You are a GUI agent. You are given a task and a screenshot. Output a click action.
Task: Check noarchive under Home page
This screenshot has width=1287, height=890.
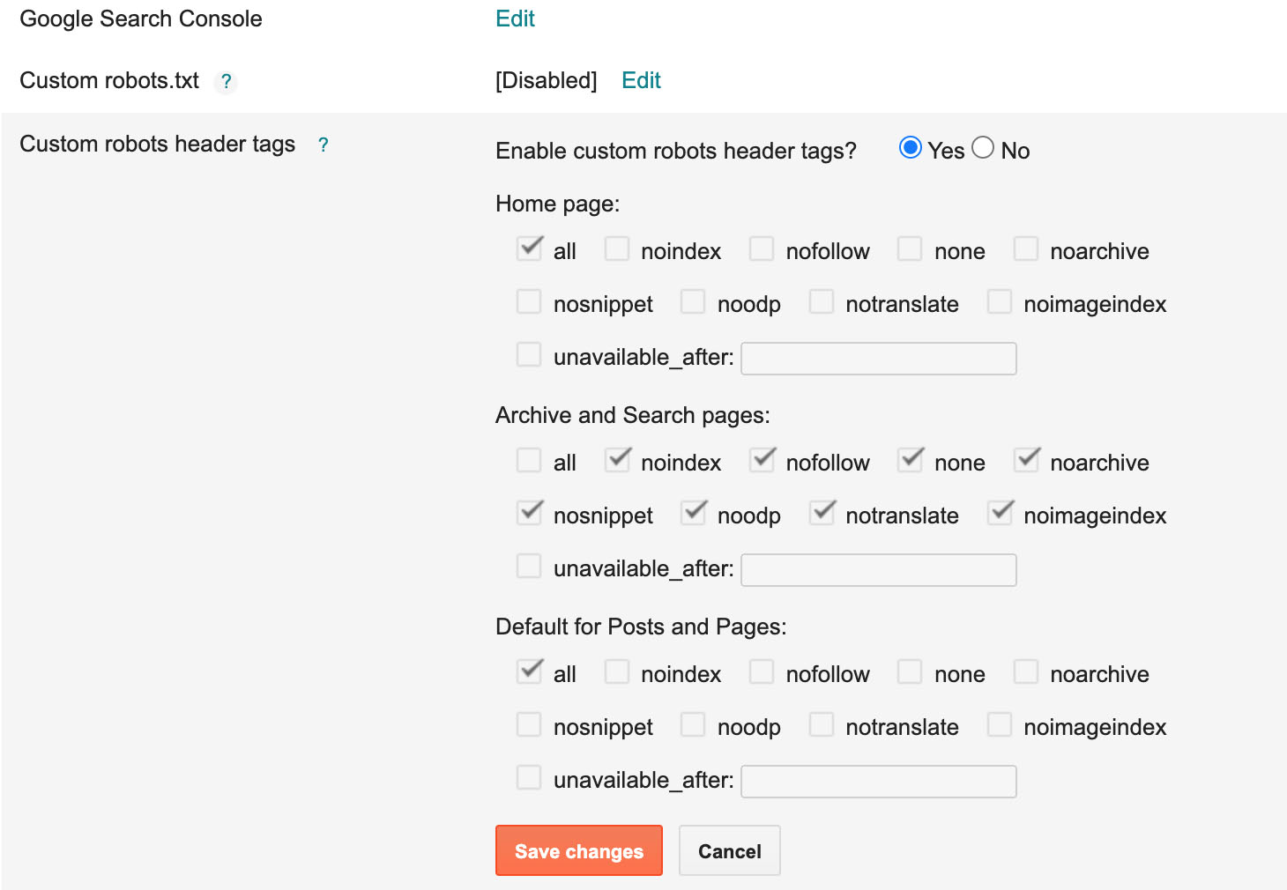click(x=1026, y=249)
